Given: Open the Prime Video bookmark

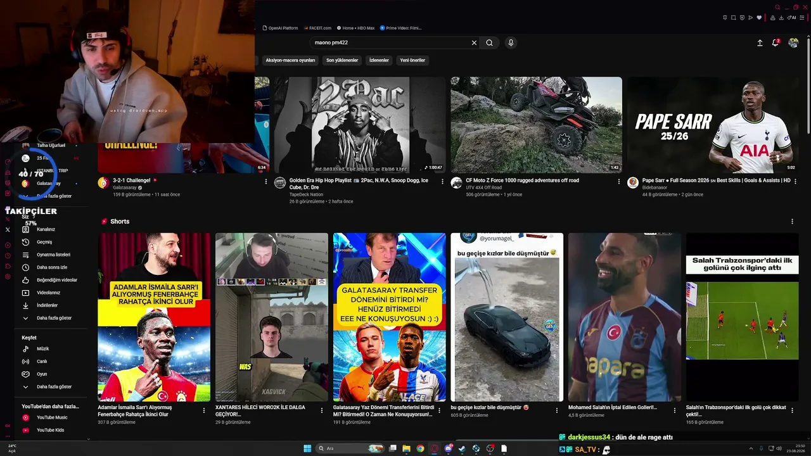Looking at the screenshot, I should (401, 28).
